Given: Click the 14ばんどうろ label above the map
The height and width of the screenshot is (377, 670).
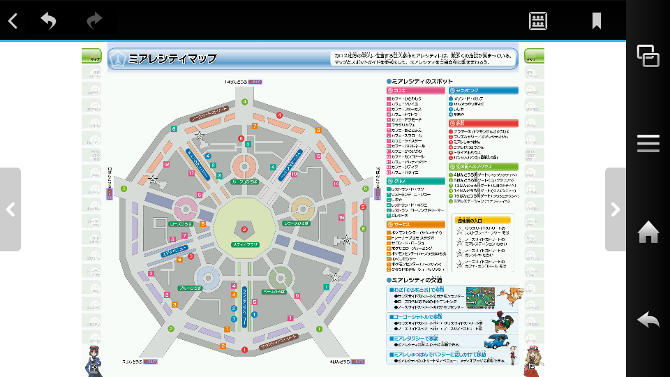Looking at the screenshot, I should 236,82.
